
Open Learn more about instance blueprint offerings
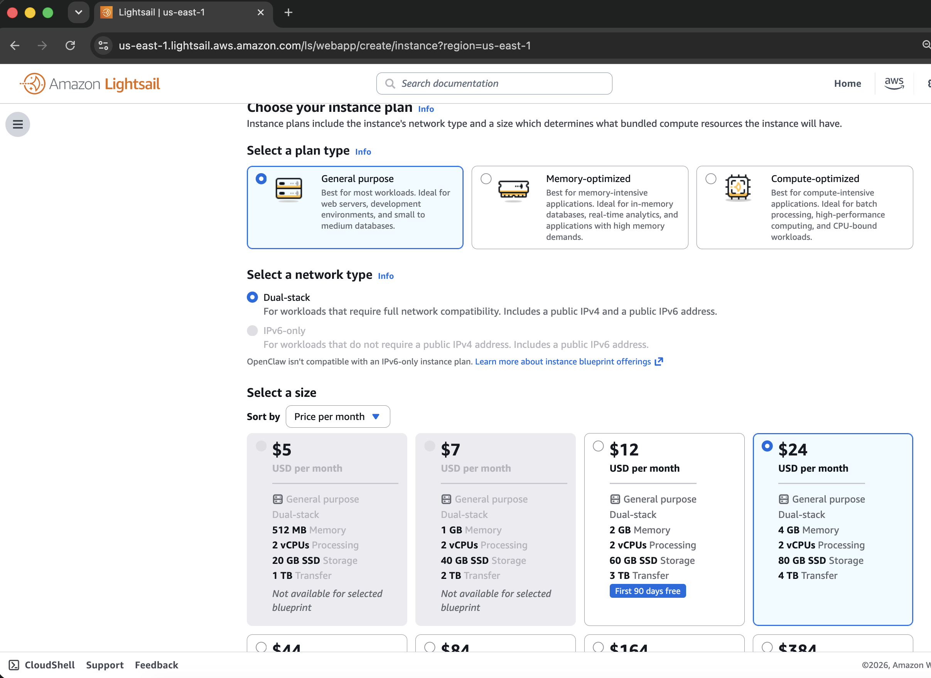(563, 361)
